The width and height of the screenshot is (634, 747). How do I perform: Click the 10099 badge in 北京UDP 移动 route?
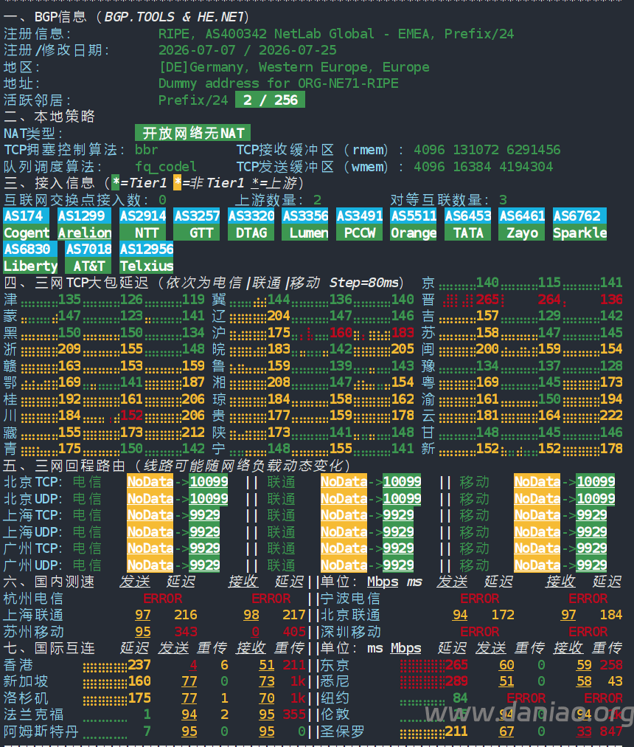[596, 498]
